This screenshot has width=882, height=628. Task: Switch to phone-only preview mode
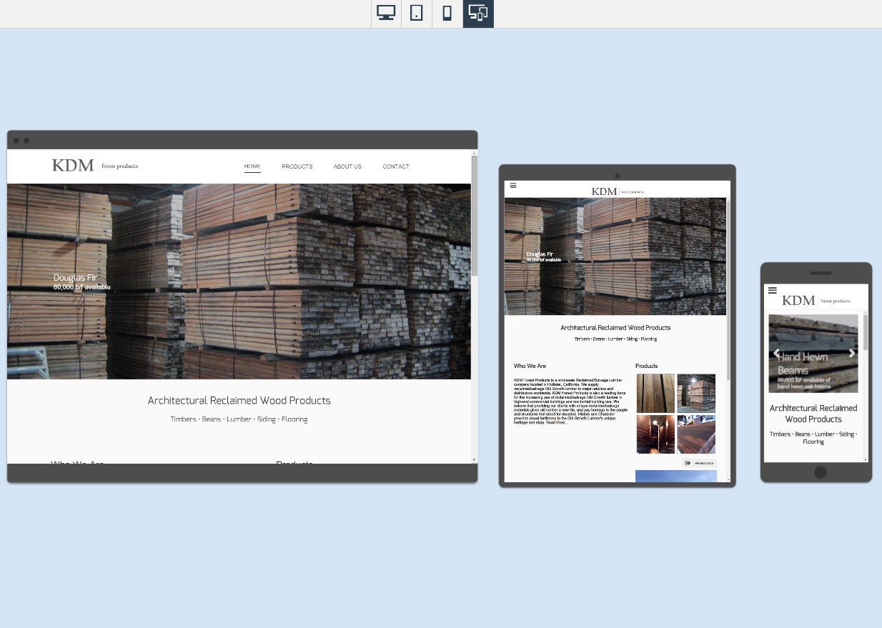coord(447,14)
